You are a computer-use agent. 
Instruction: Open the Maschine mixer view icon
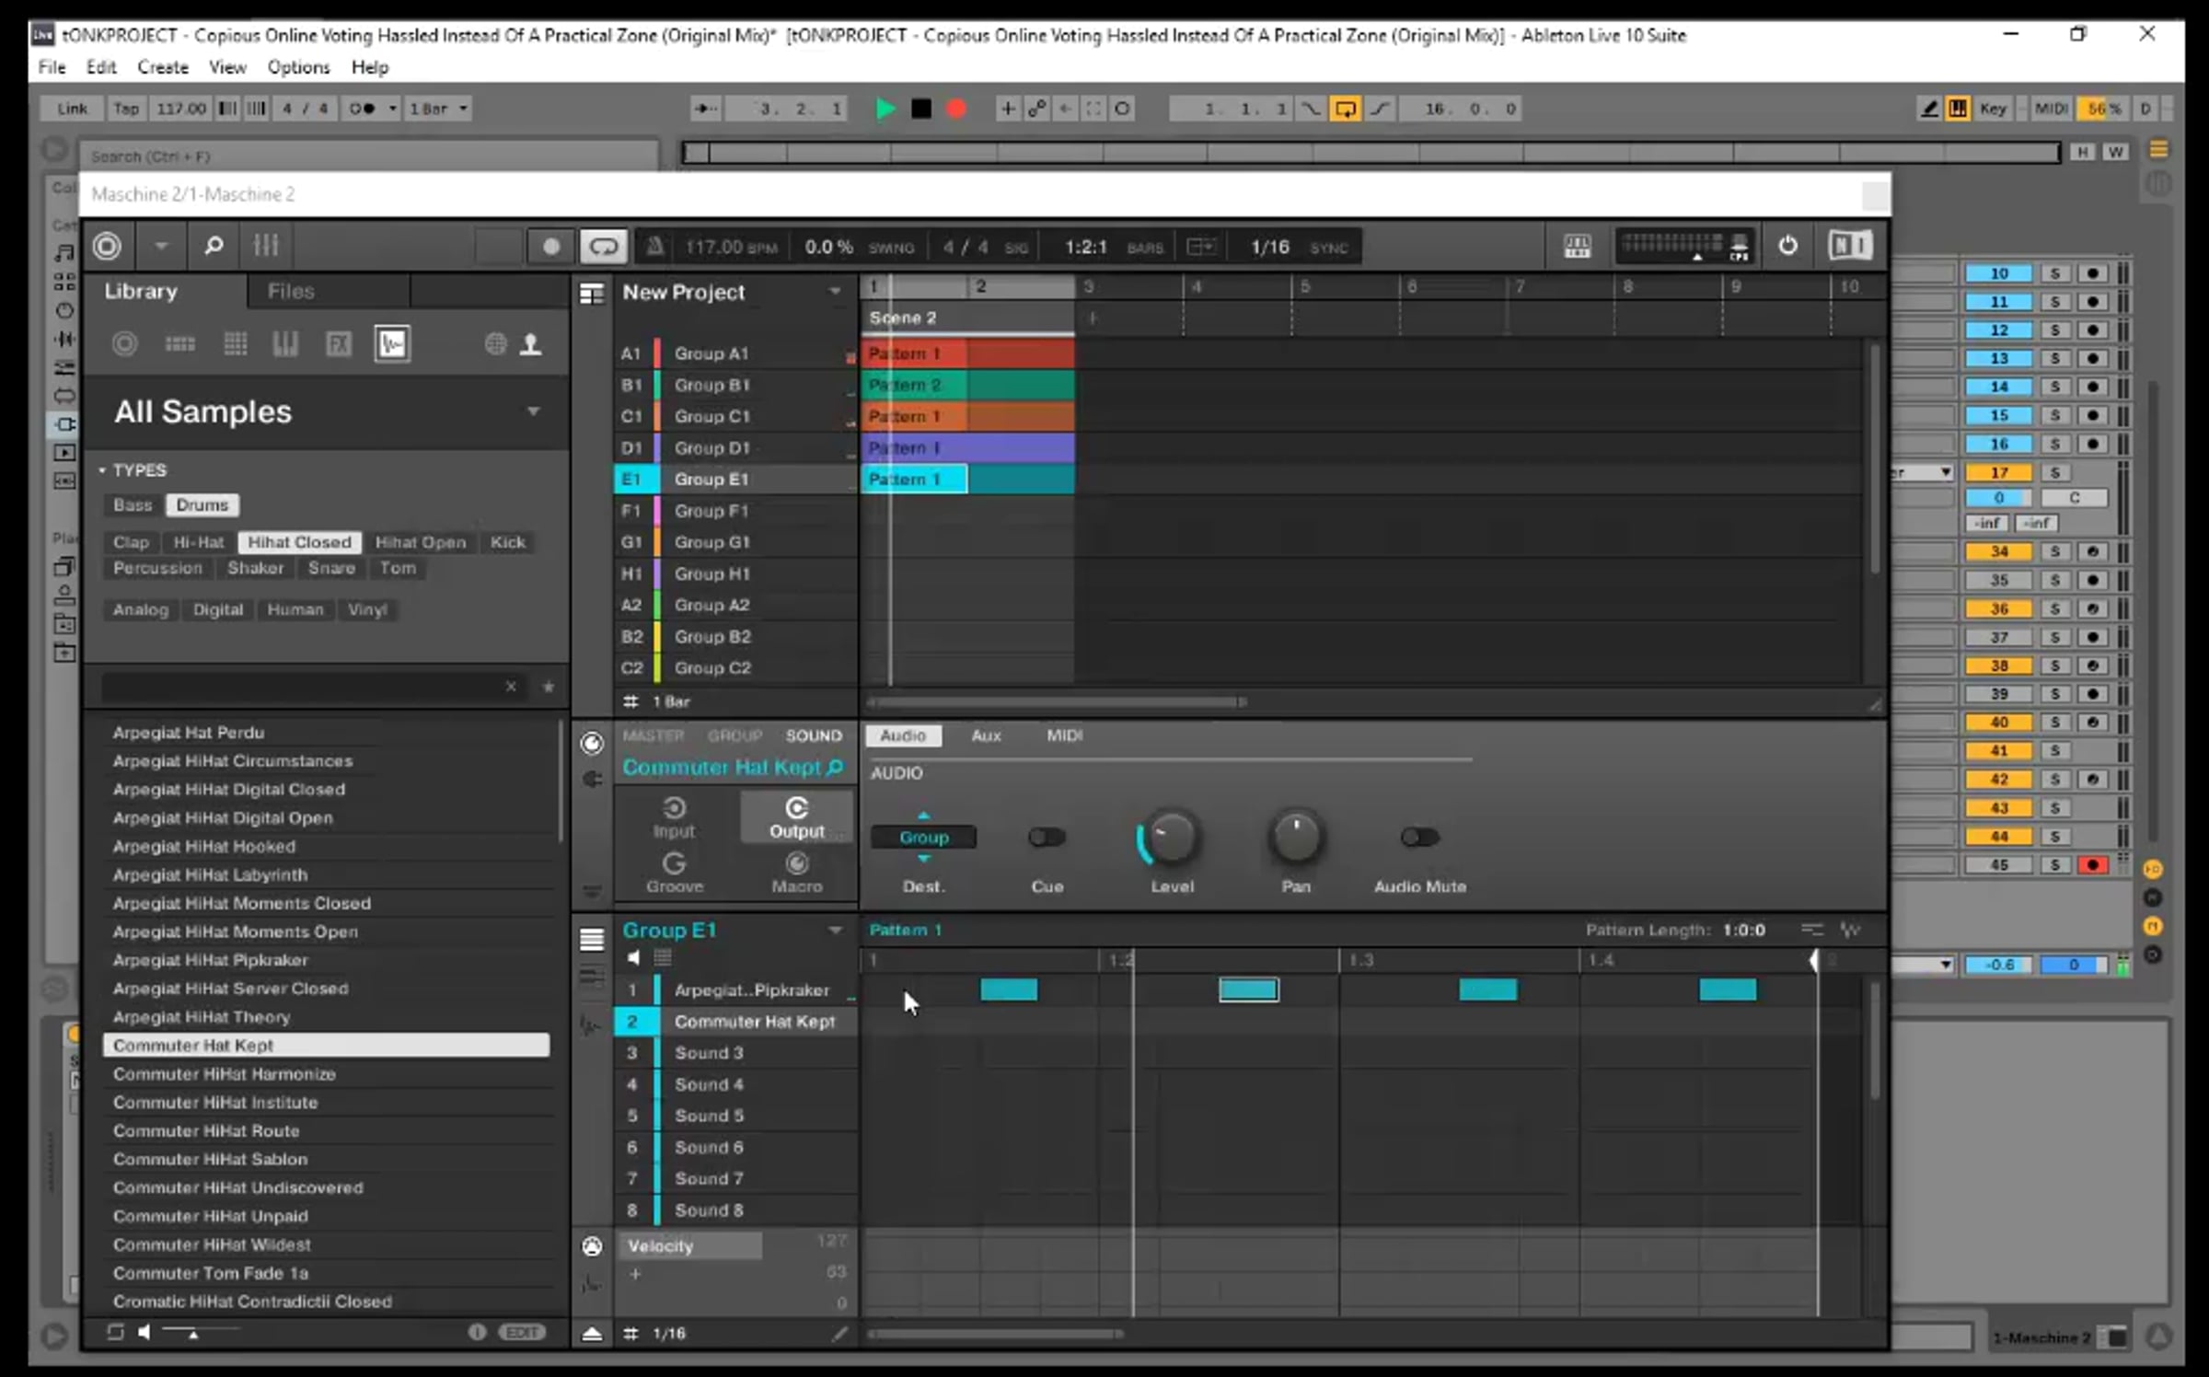coord(266,246)
